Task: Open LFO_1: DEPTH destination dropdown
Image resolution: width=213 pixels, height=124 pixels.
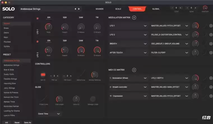Action: (x=170, y=78)
